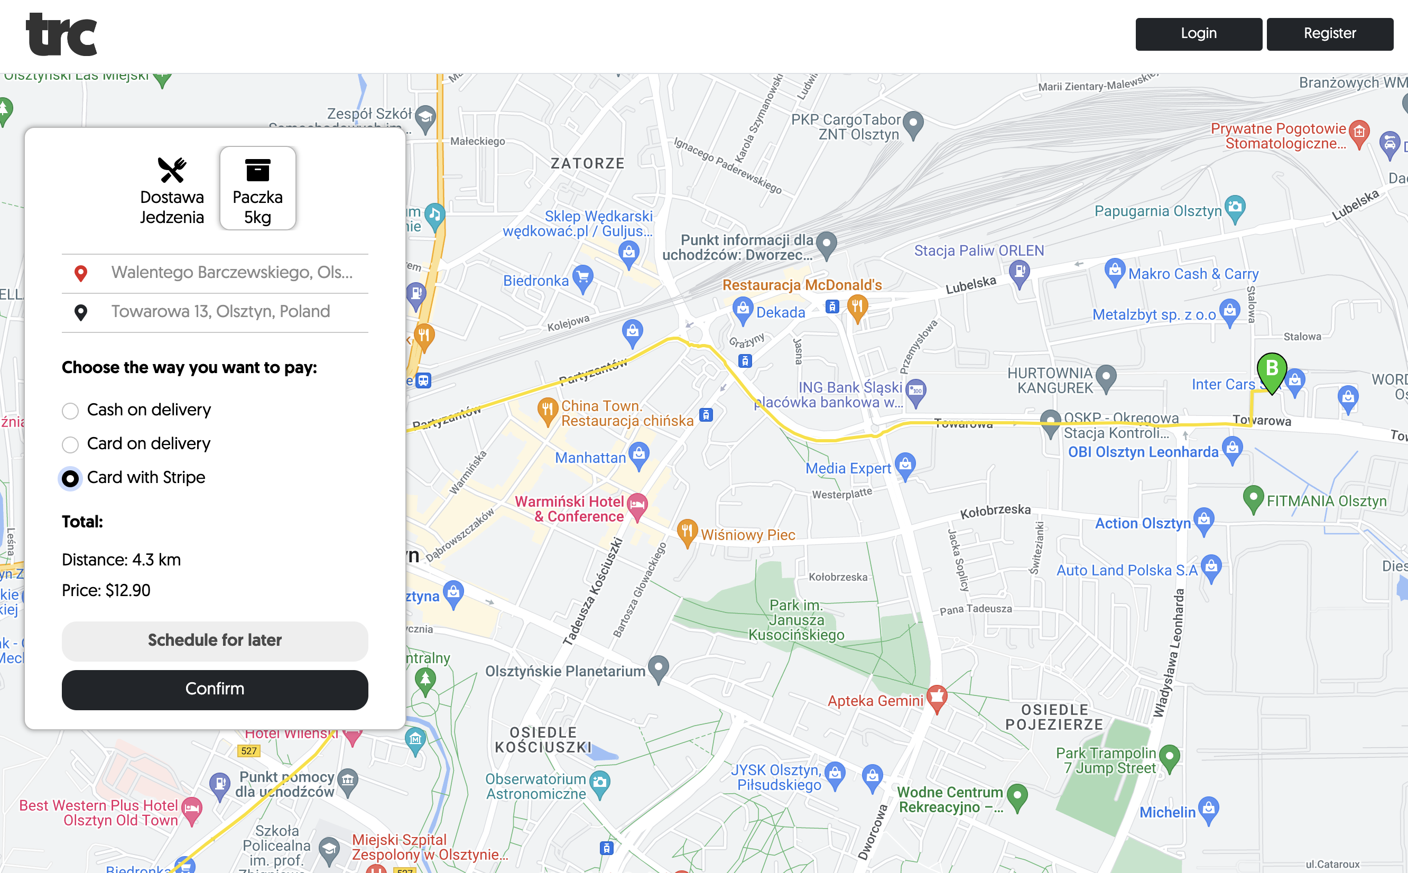Image resolution: width=1408 pixels, height=873 pixels.
Task: Click the Biedronka shopping cart pin
Action: 583,279
